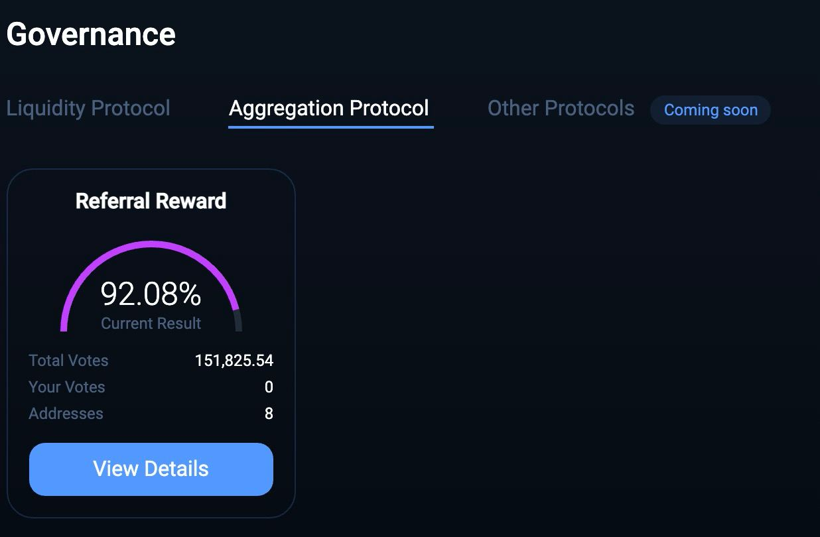The width and height of the screenshot is (820, 537).
Task: Select the Aggregation Protocol tab
Action: [x=329, y=108]
